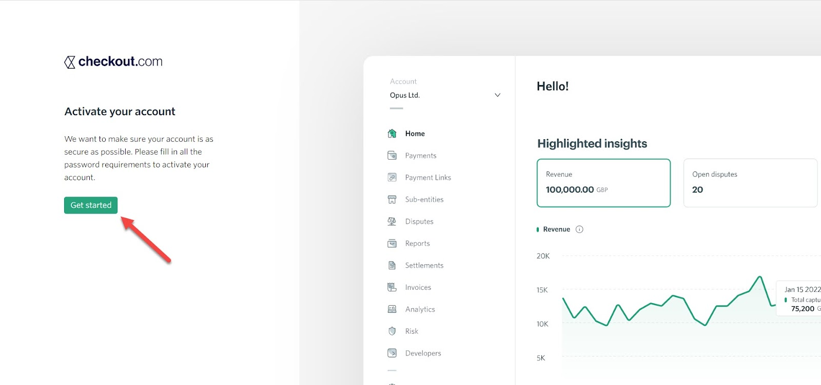Open the Developers menu item
The height and width of the screenshot is (385, 821).
pyautogui.click(x=423, y=353)
